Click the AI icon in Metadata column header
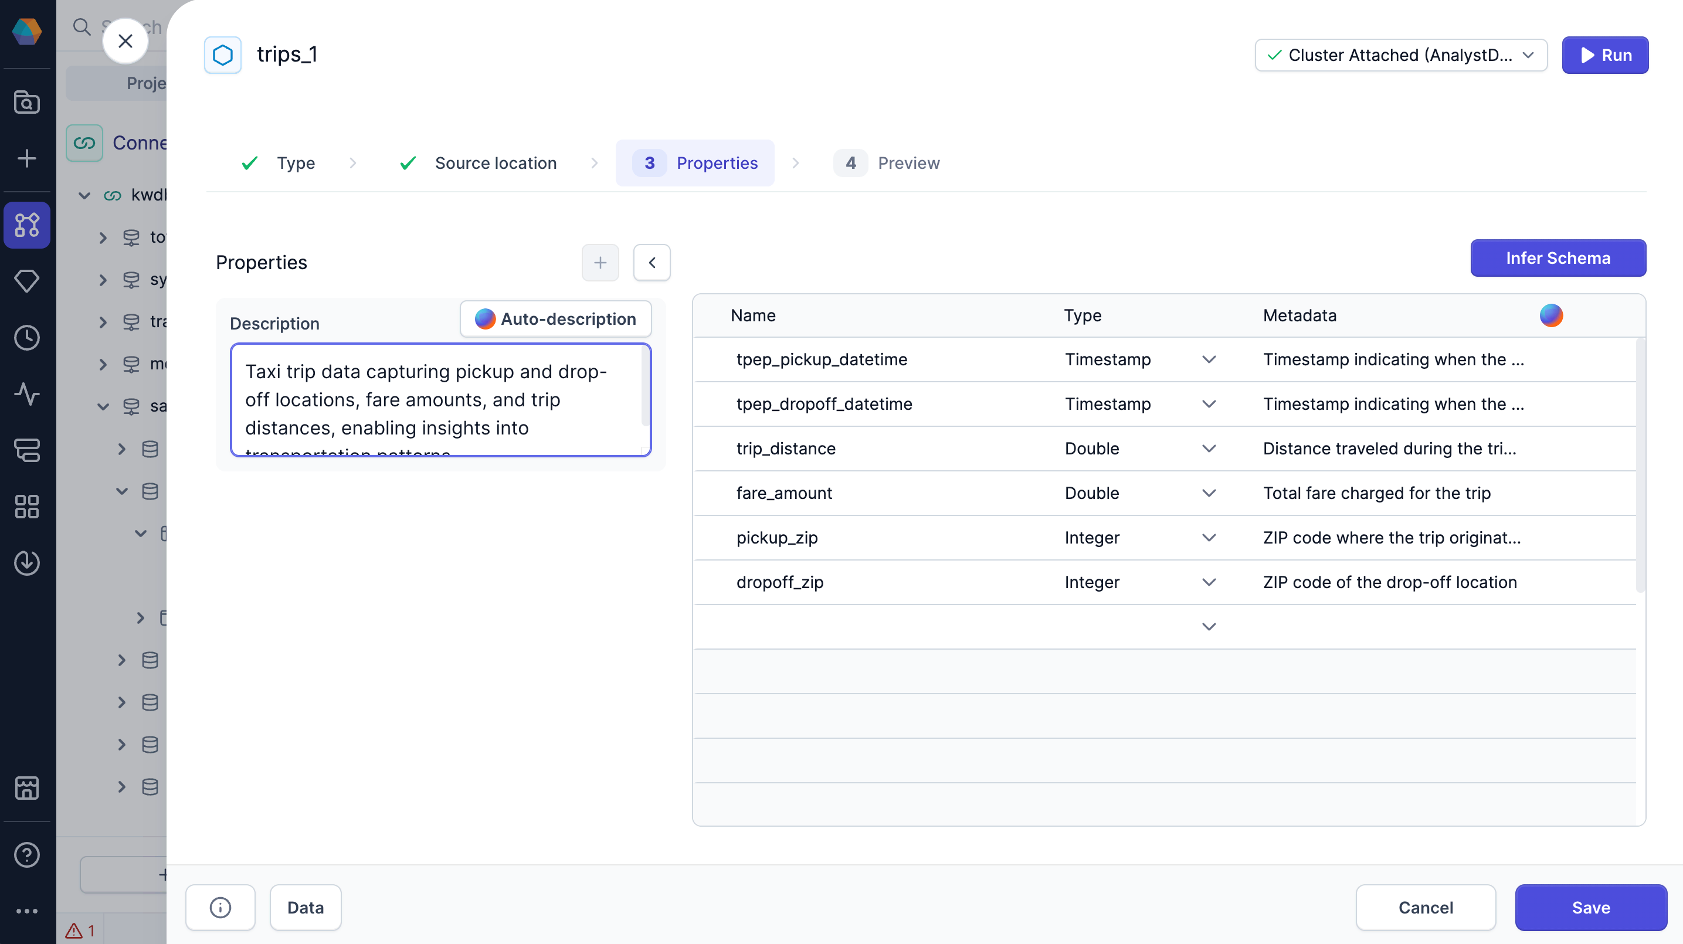The height and width of the screenshot is (944, 1683). click(1550, 315)
